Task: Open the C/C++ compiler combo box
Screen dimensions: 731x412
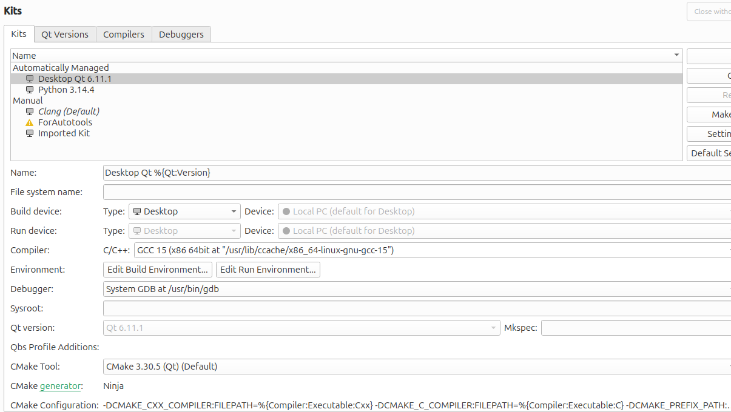Action: point(433,250)
